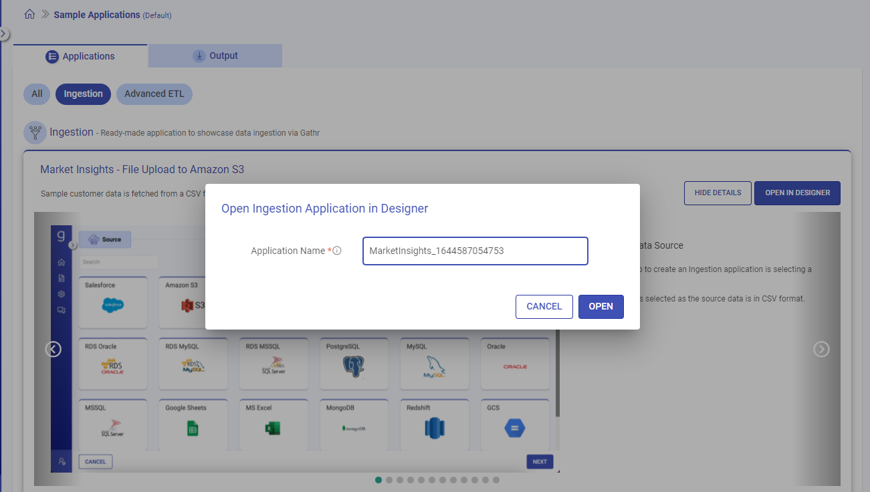The image size is (870, 492).
Task: Select the Ingestion filter pill
Action: pos(83,94)
